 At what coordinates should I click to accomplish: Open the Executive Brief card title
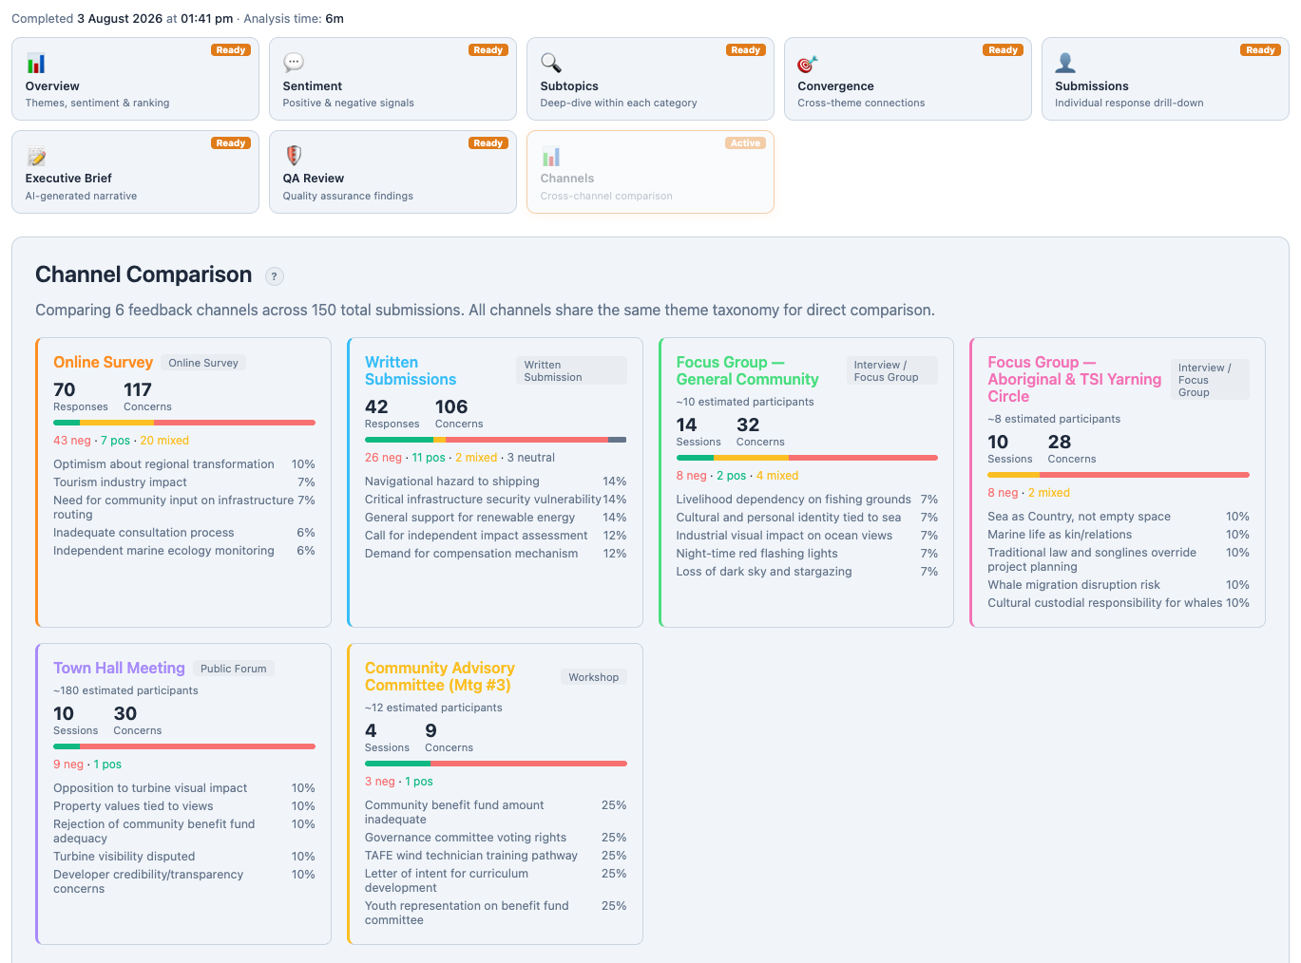[x=68, y=179]
